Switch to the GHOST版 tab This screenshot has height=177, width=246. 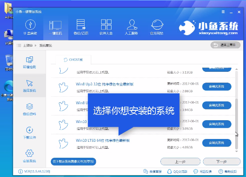tap(73, 60)
